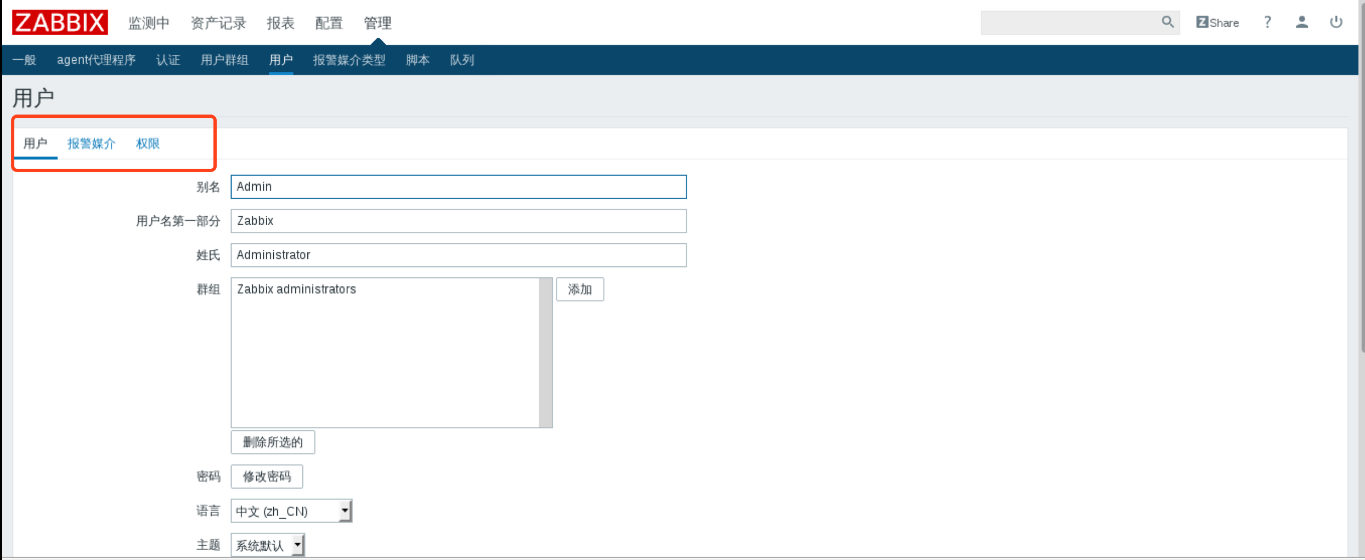The height and width of the screenshot is (560, 1365).
Task: Switch to the 报警媒介 tab
Action: click(x=91, y=144)
